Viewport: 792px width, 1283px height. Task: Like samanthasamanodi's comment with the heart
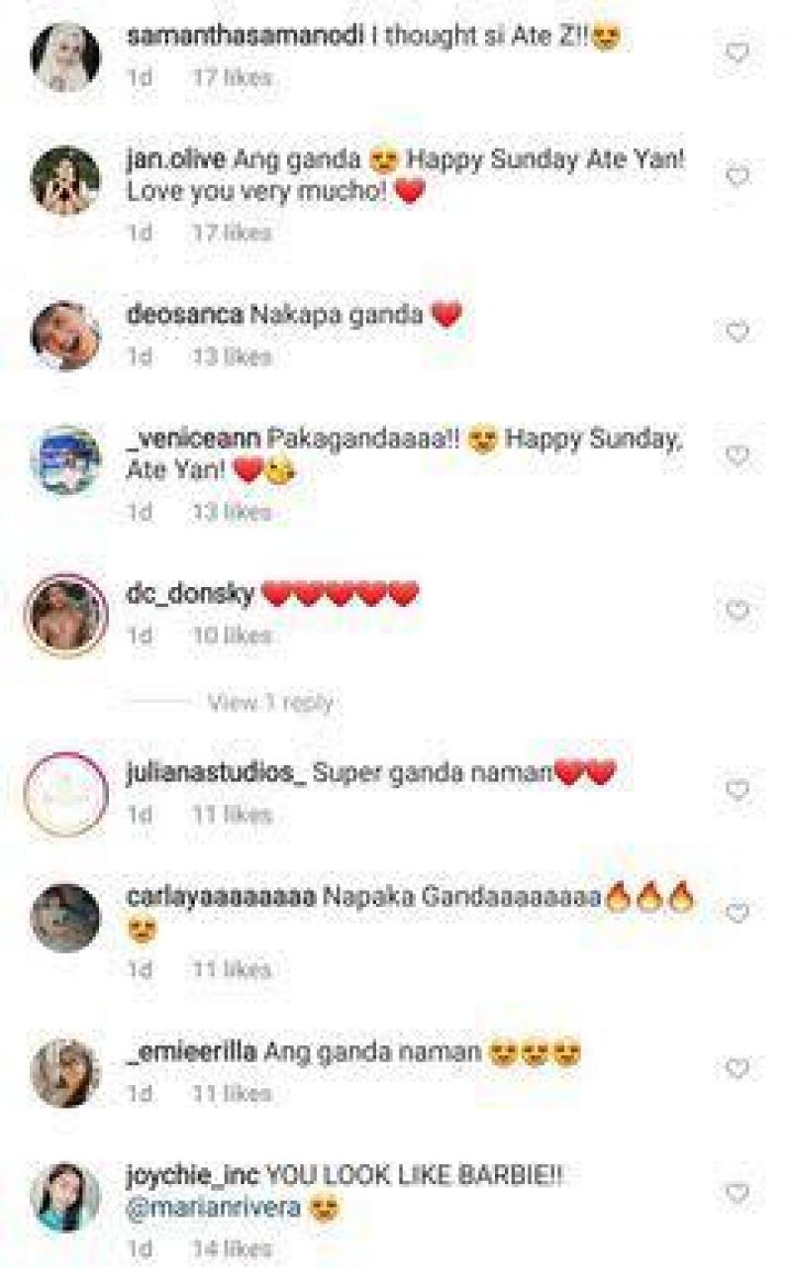point(738,52)
